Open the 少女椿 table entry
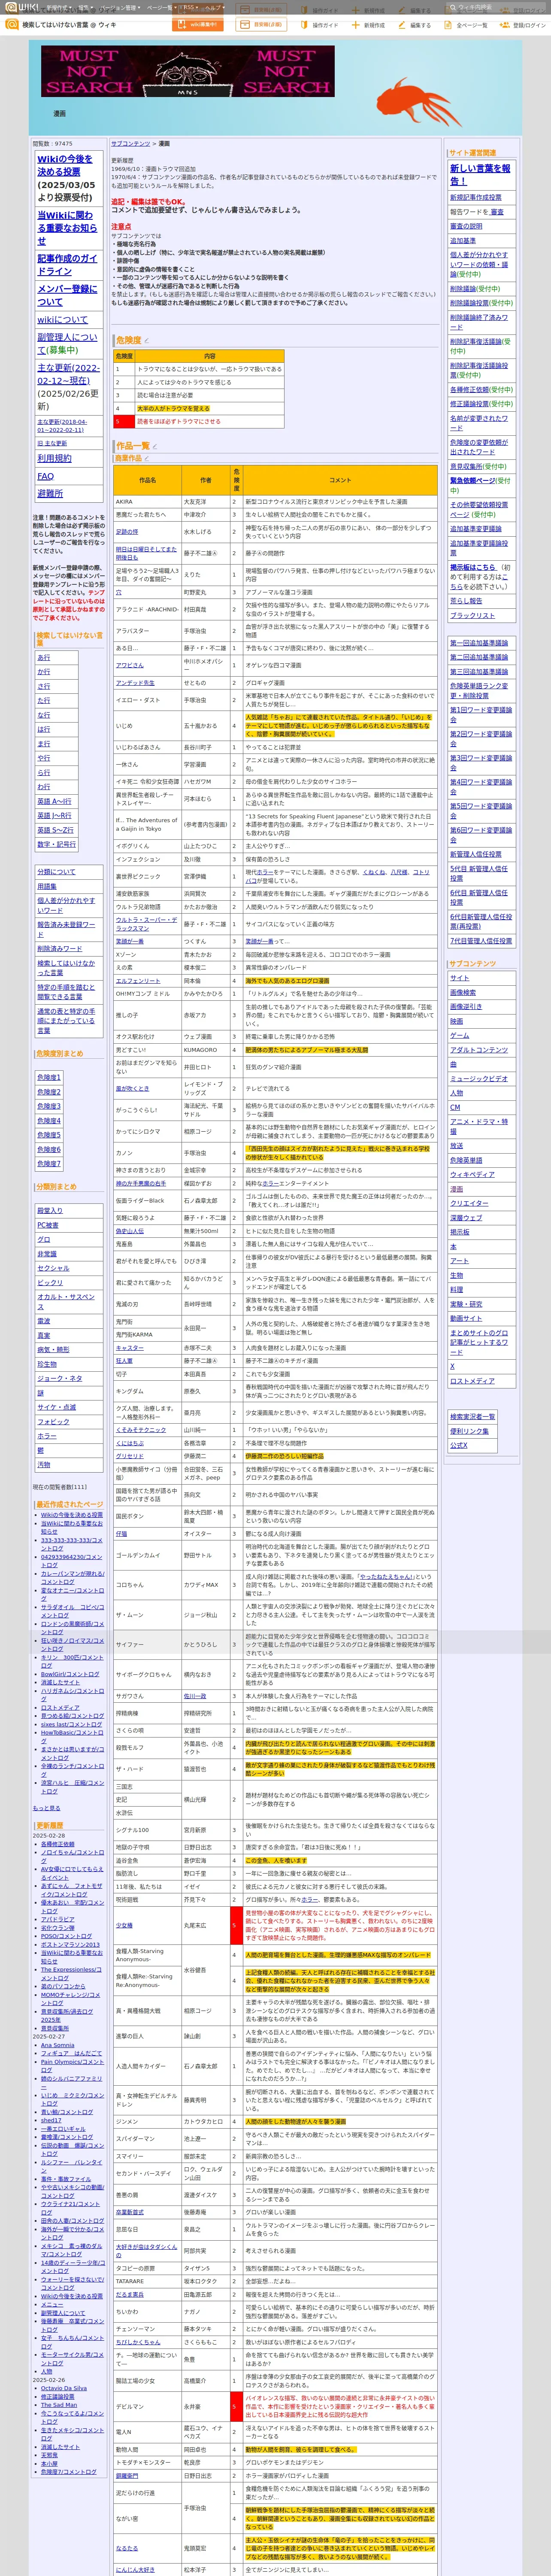Image resolution: width=551 pixels, height=2576 pixels. (x=123, y=1925)
